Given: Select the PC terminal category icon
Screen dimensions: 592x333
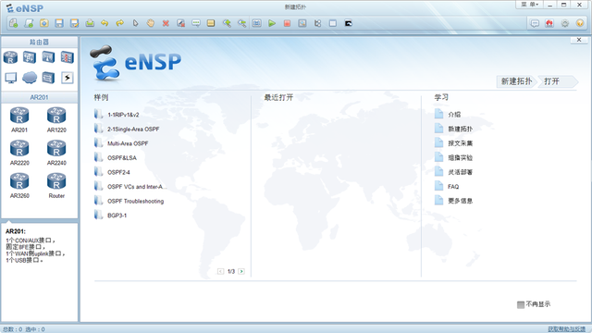Looking at the screenshot, I should click(10, 78).
